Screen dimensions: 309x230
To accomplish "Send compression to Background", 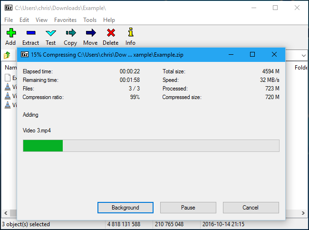I will click(126, 208).
